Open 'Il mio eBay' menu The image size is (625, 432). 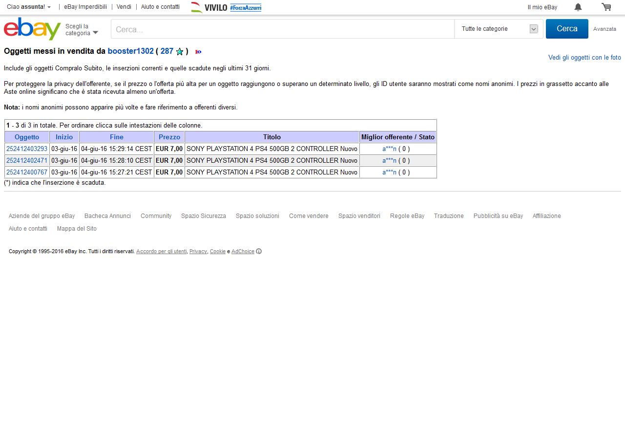pyautogui.click(x=542, y=7)
